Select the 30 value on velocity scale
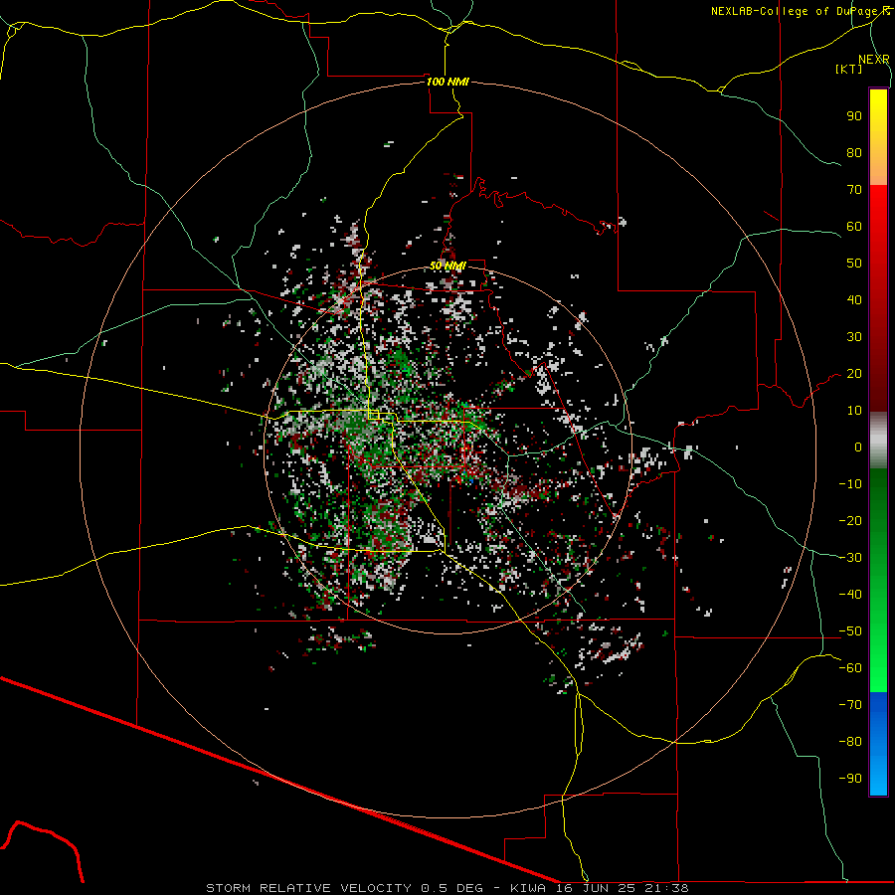Image resolution: width=895 pixels, height=895 pixels. tap(854, 337)
